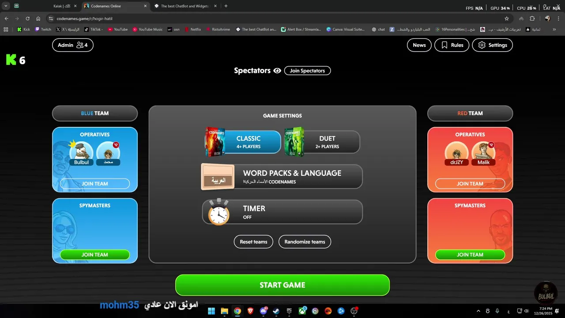Start the game with the green button
This screenshot has width=565, height=318.
coord(282,285)
